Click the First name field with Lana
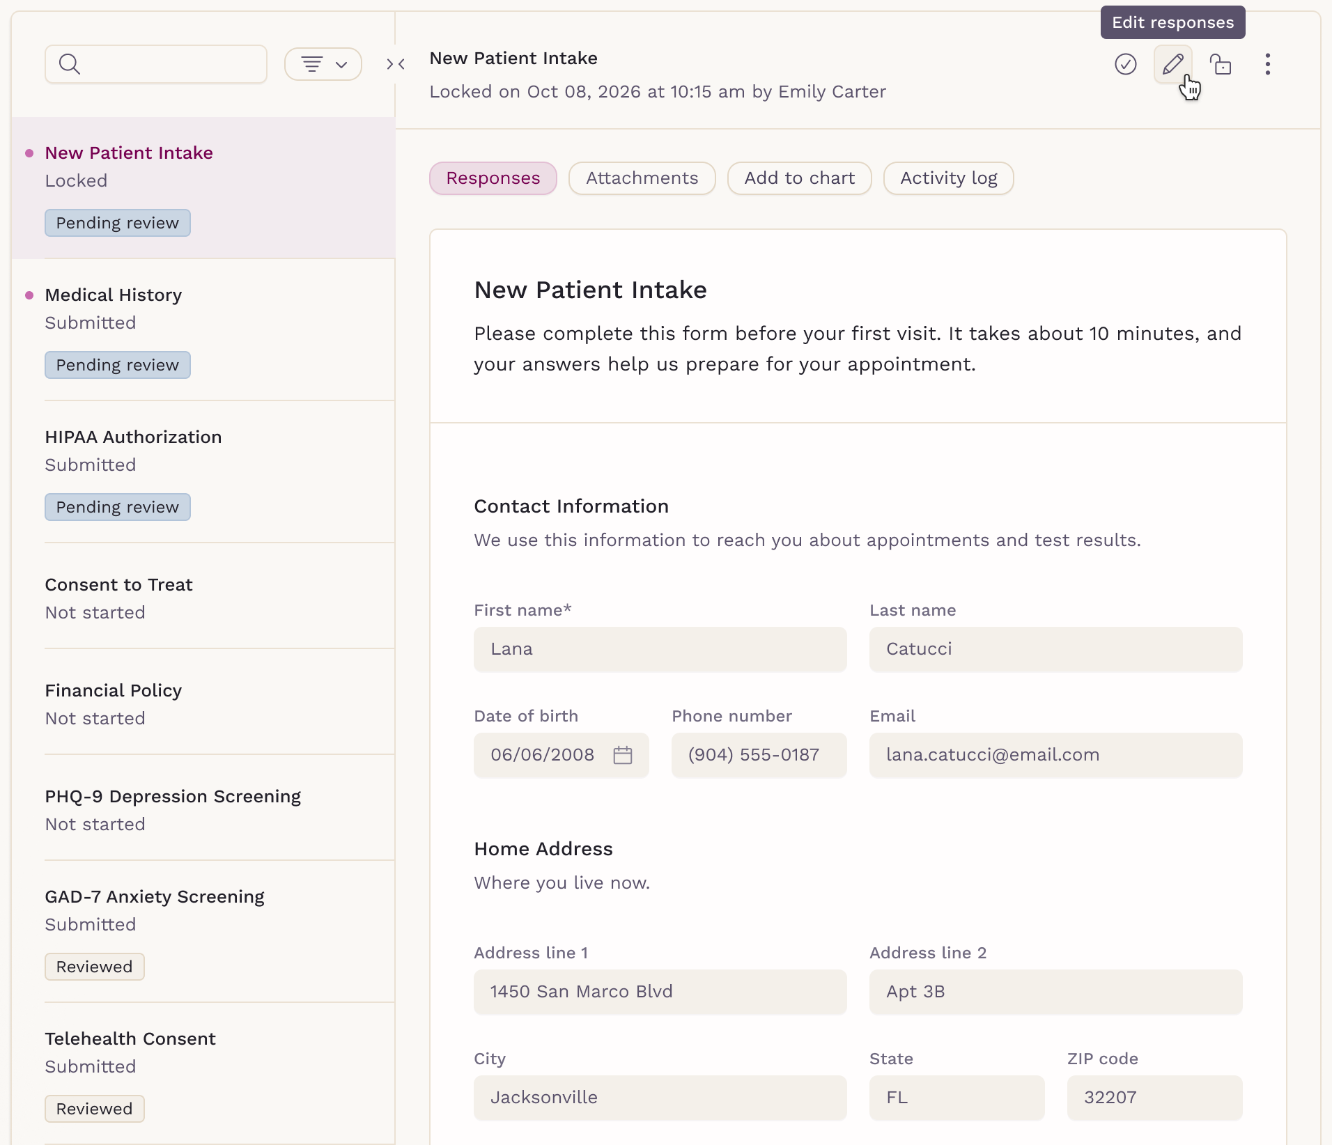The width and height of the screenshot is (1332, 1145). tap(660, 649)
